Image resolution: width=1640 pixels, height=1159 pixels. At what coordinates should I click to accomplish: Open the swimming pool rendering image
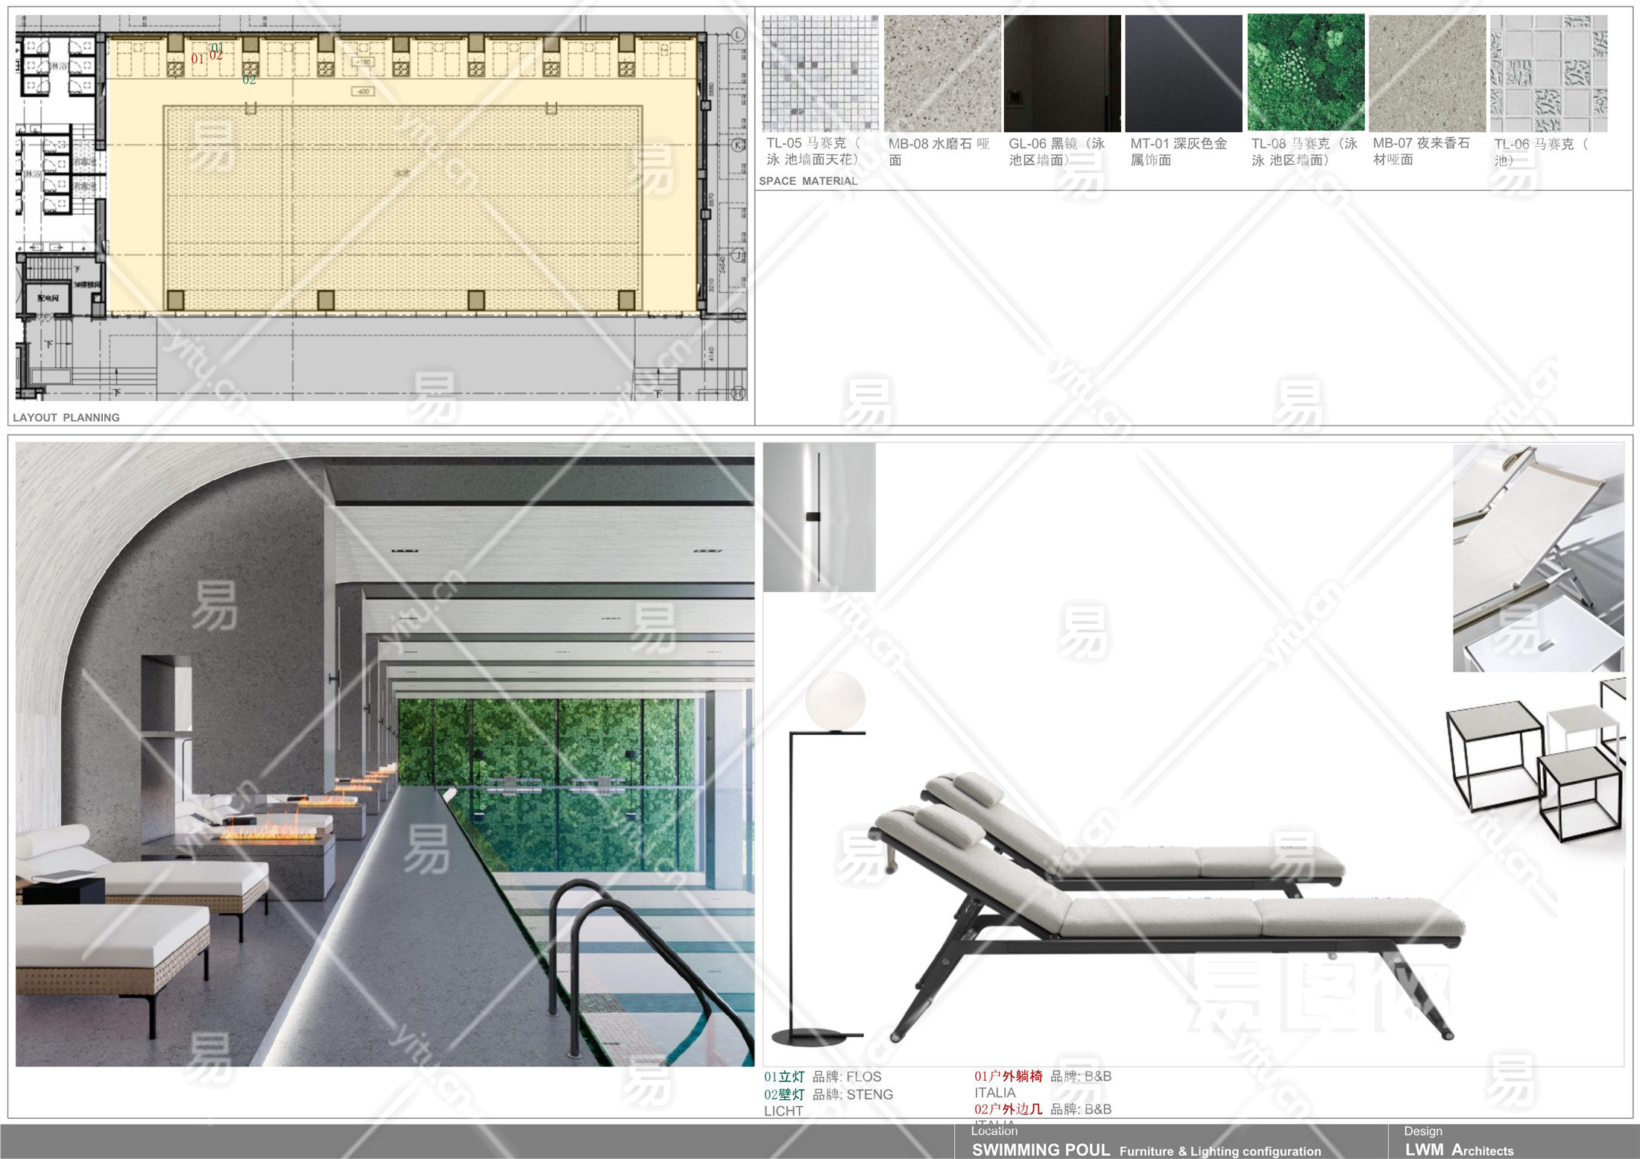385,753
